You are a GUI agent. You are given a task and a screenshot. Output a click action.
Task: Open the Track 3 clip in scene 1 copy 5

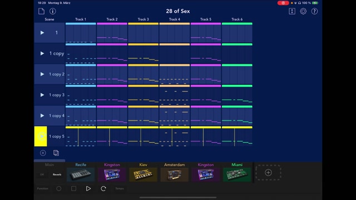pos(144,136)
